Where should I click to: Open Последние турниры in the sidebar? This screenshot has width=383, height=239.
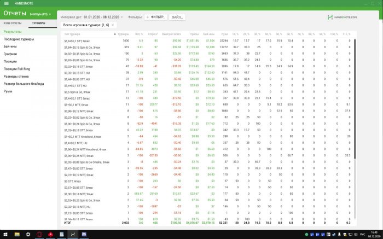pos(19,39)
